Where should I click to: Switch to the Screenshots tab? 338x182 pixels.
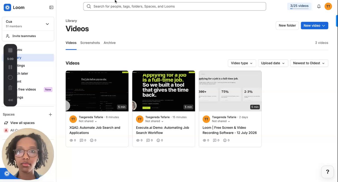(x=90, y=43)
